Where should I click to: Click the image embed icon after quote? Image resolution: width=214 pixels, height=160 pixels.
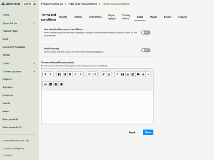pyautogui.click(x=128, y=74)
